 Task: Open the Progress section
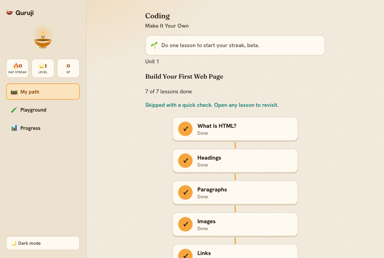[43, 128]
